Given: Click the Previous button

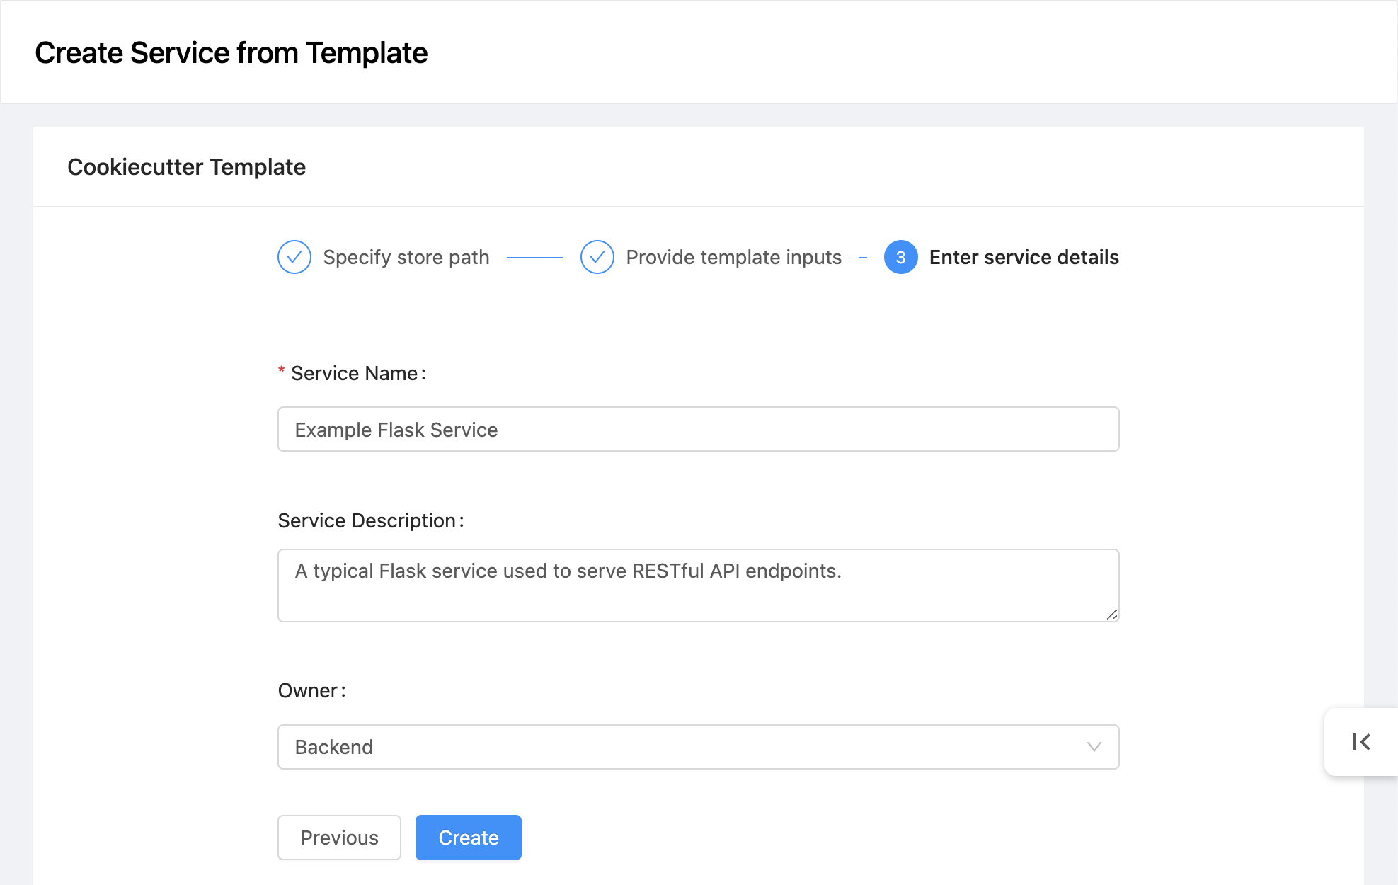Looking at the screenshot, I should point(339,837).
